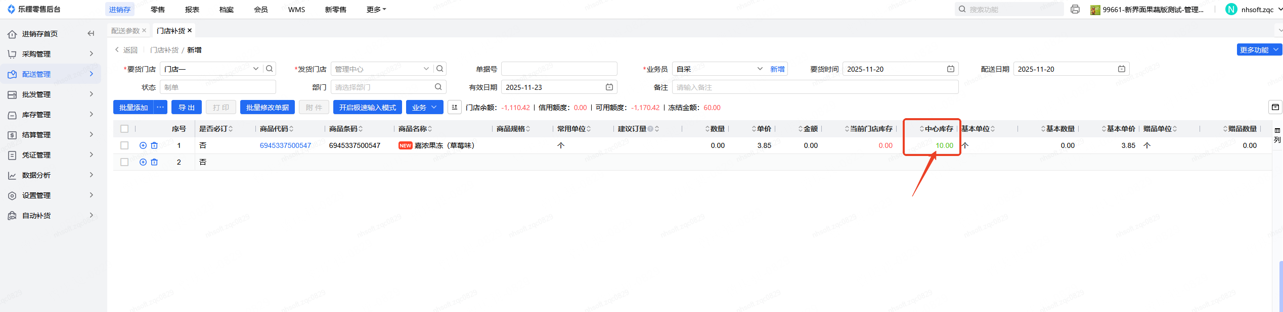Switch to the 报表 top menu
Viewport: 1283px width, 312px height.
coord(192,9)
